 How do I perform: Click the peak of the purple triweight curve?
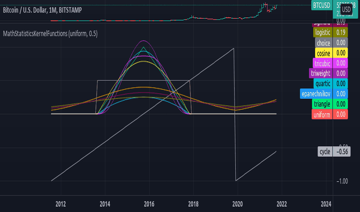[x=144, y=40]
